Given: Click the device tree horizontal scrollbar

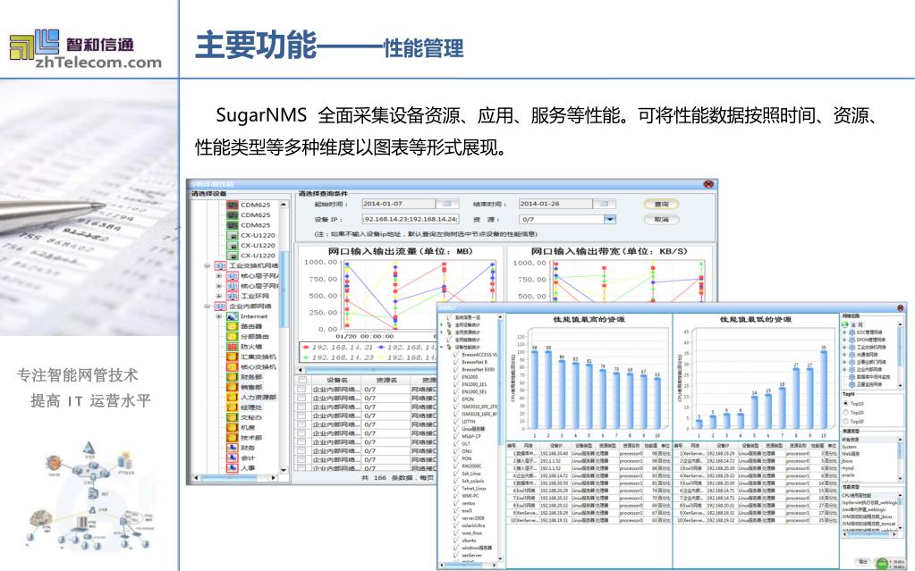Looking at the screenshot, I should click(234, 478).
